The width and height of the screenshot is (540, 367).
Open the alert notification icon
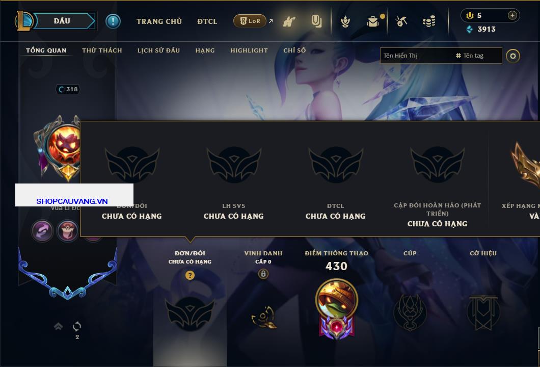pyautogui.click(x=113, y=21)
